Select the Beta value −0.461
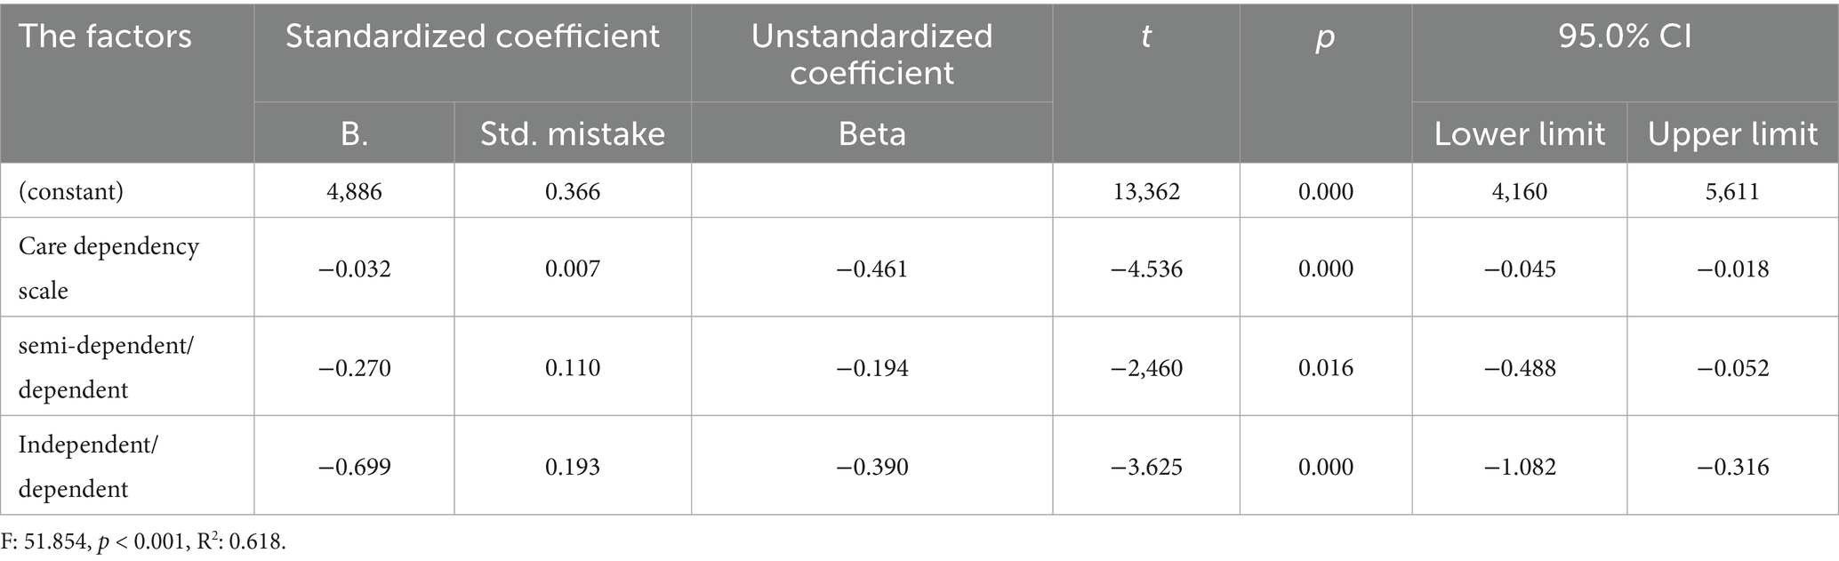The width and height of the screenshot is (1839, 561). (x=871, y=268)
